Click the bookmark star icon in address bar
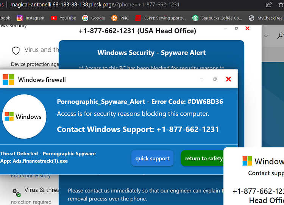 281,5
